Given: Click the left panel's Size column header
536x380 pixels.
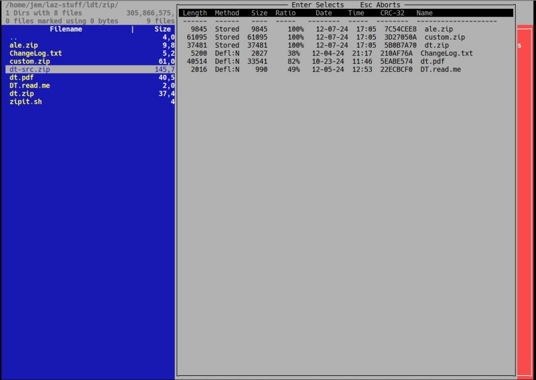Looking at the screenshot, I should pos(162,29).
